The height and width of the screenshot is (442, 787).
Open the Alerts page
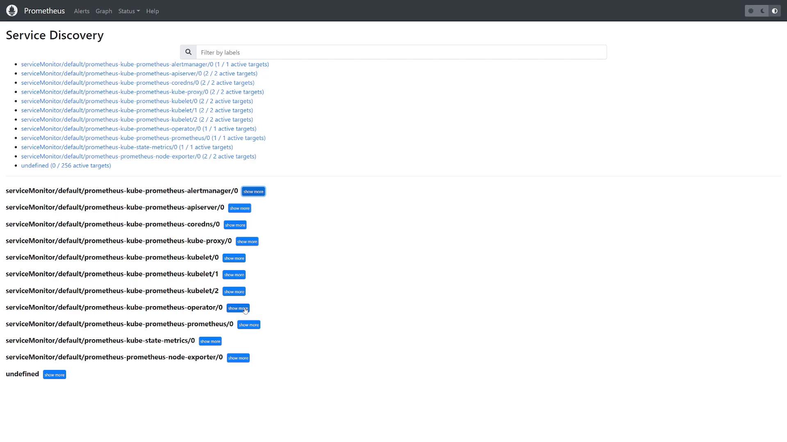[x=82, y=11]
